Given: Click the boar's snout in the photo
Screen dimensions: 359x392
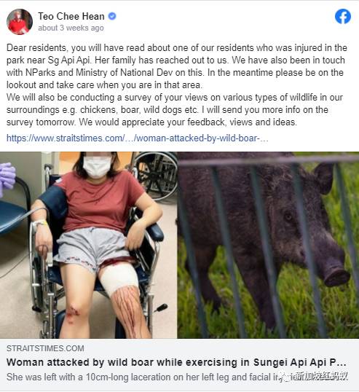Looking at the screenshot, I should coord(336,277).
